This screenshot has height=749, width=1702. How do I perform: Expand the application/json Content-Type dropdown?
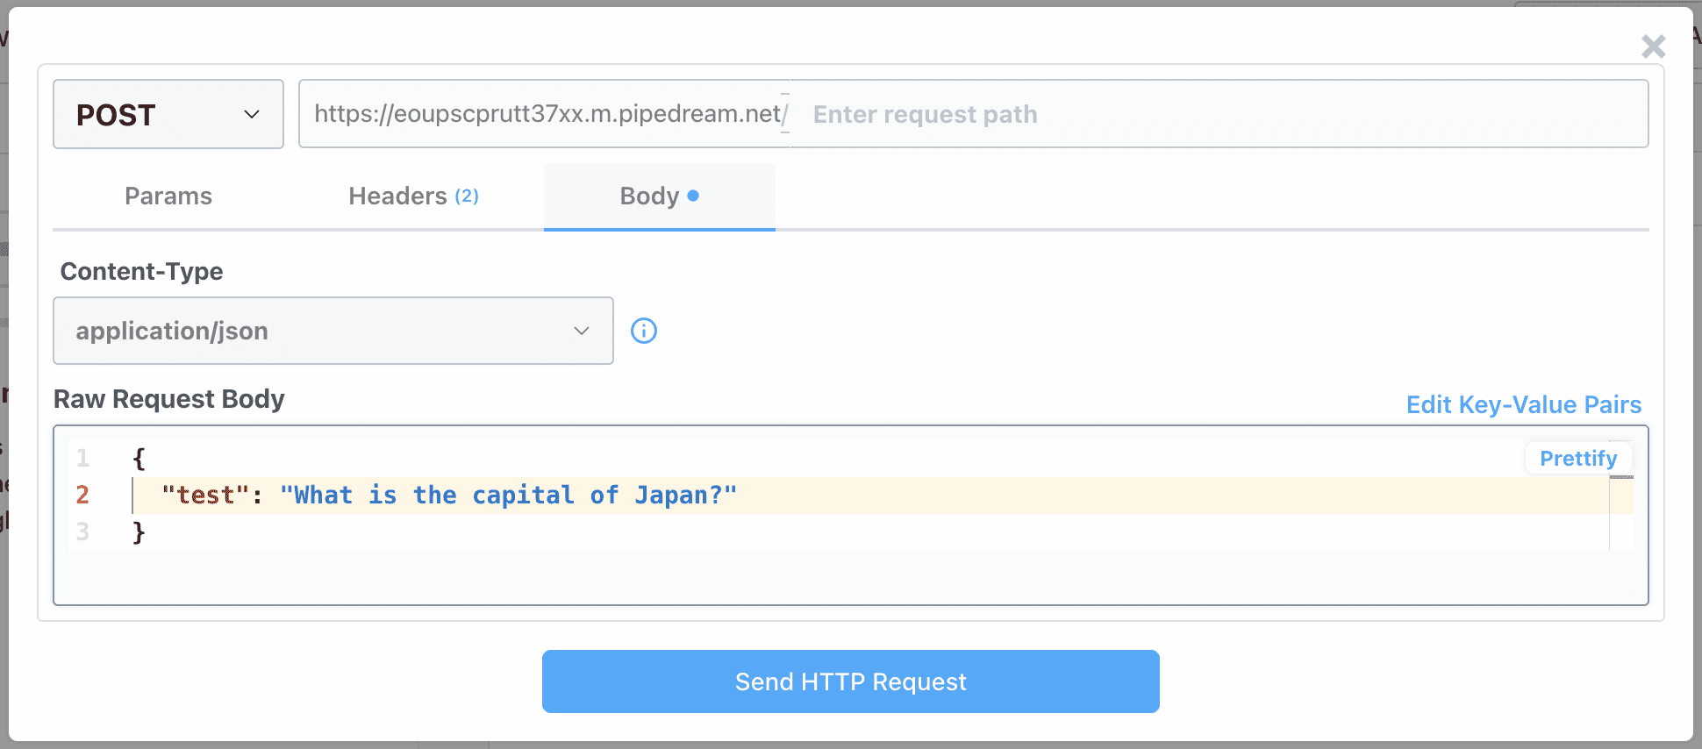click(333, 331)
